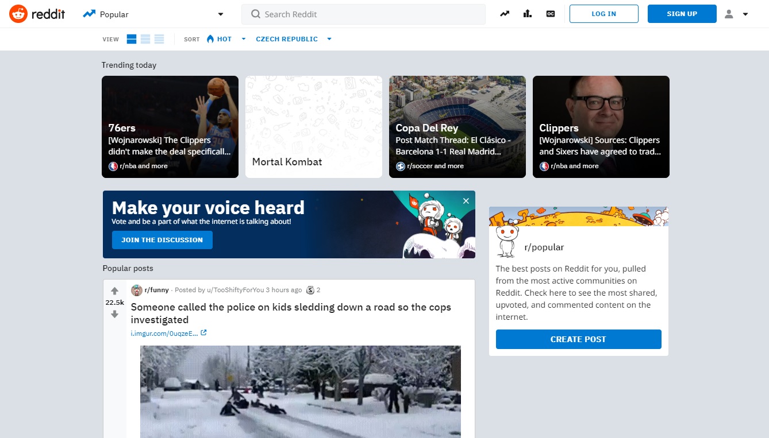769x438 pixels.
Task: Click the search magnifier icon
Action: [x=256, y=14]
